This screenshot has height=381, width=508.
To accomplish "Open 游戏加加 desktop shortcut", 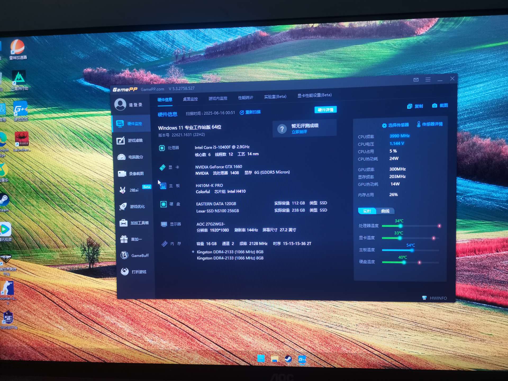I will point(21,111).
